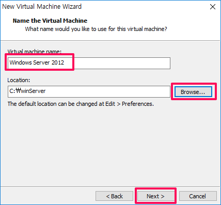The width and height of the screenshot is (221, 205).
Task: Click the Location path input field
Action: pyautogui.click(x=89, y=91)
